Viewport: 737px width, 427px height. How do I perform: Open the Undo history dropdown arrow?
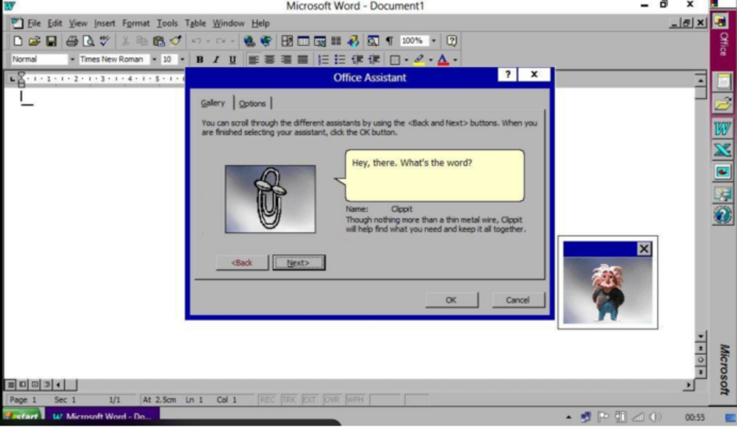pyautogui.click(x=208, y=41)
